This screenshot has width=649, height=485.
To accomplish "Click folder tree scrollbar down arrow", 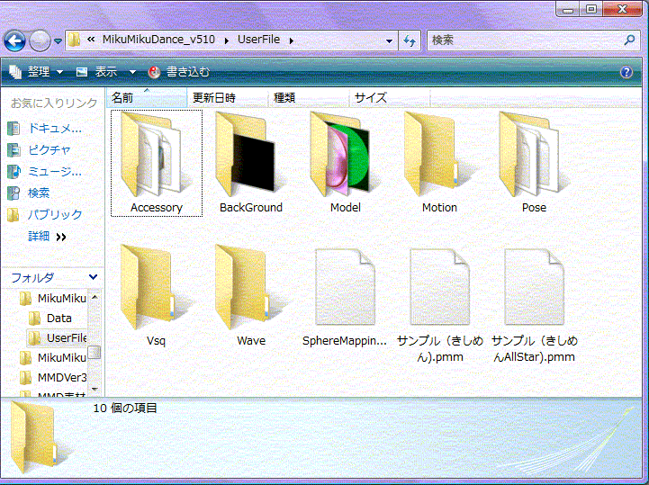I will tap(95, 389).
